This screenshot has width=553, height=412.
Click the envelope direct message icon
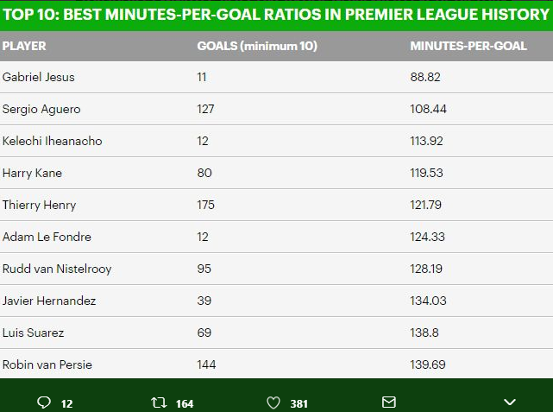coord(389,402)
